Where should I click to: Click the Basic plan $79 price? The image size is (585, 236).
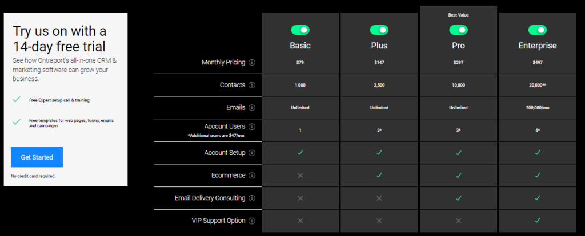pos(300,62)
